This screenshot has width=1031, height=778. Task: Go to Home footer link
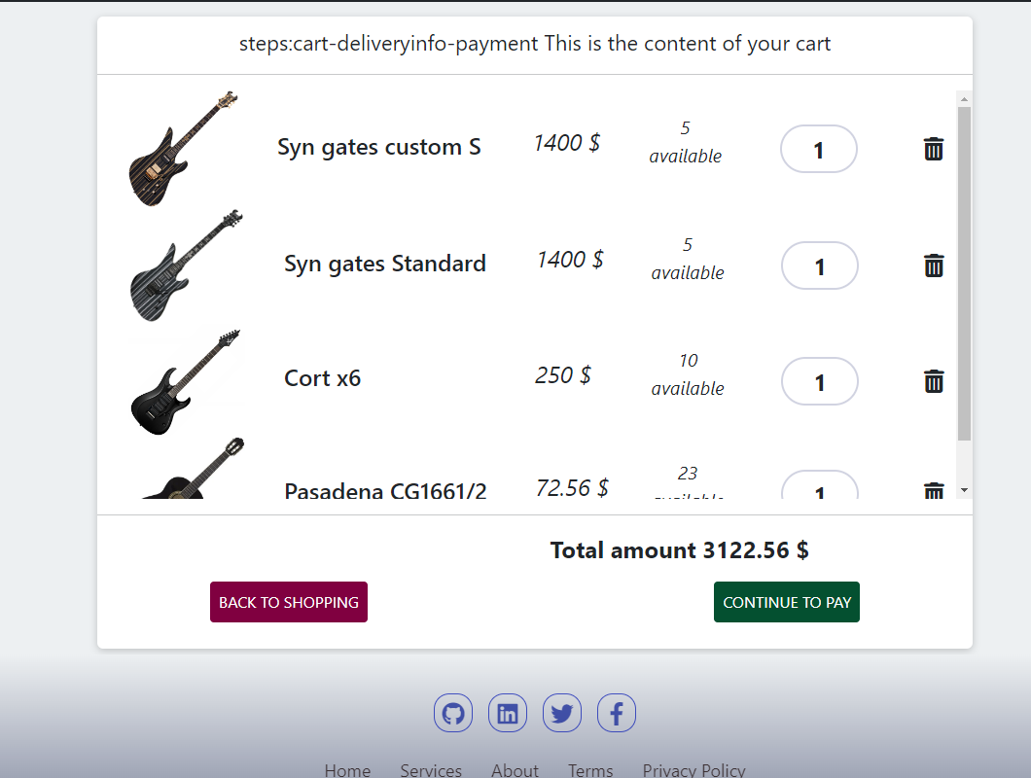[347, 770]
